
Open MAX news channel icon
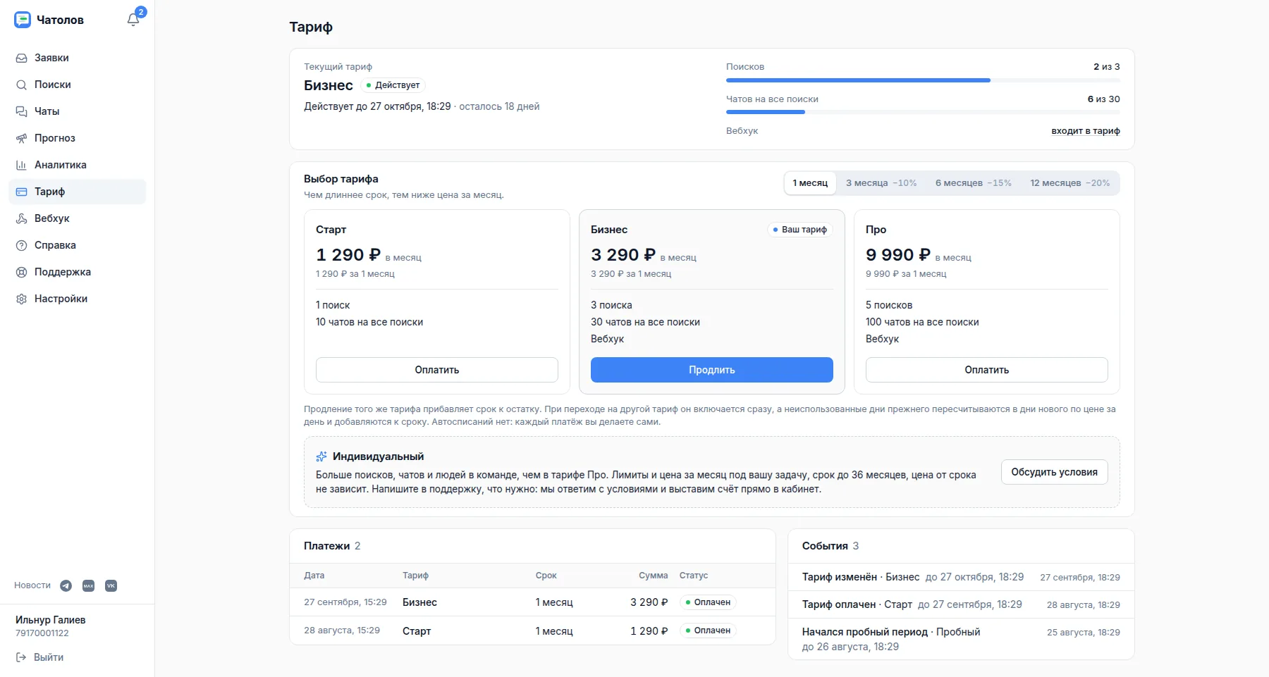pyautogui.click(x=88, y=585)
